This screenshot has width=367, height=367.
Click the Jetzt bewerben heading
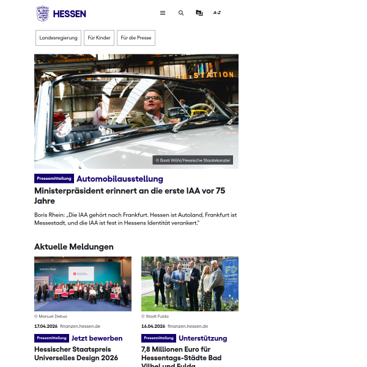pyautogui.click(x=97, y=338)
